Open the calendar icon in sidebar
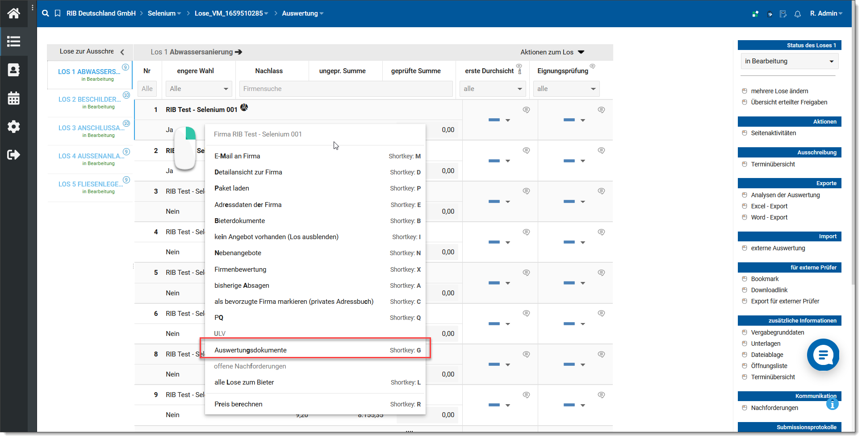Screen dimensions: 862x439 pyautogui.click(x=13, y=98)
